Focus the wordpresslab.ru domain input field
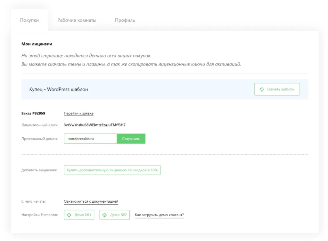 [90, 139]
